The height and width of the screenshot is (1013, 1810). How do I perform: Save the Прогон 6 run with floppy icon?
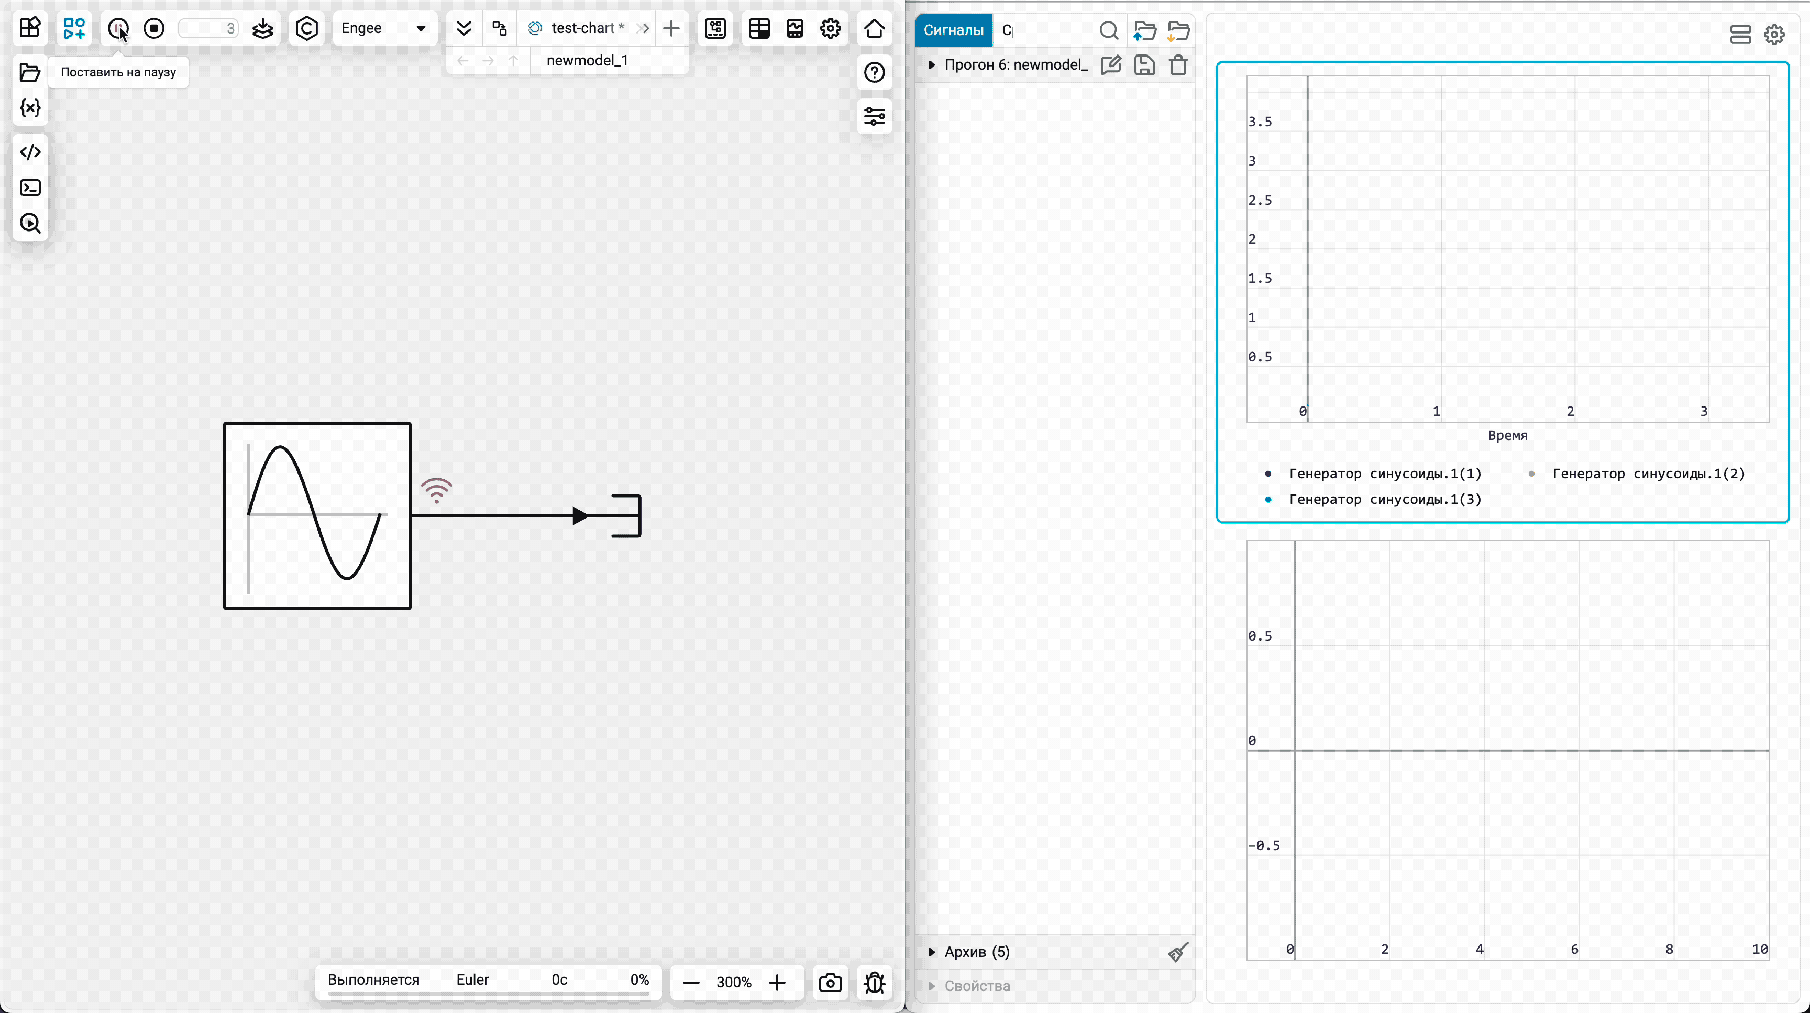1144,64
